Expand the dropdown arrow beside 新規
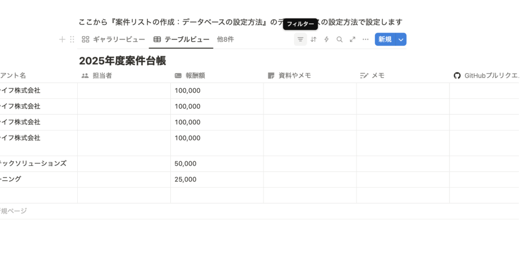This screenshot has height=260, width=520. [401, 39]
